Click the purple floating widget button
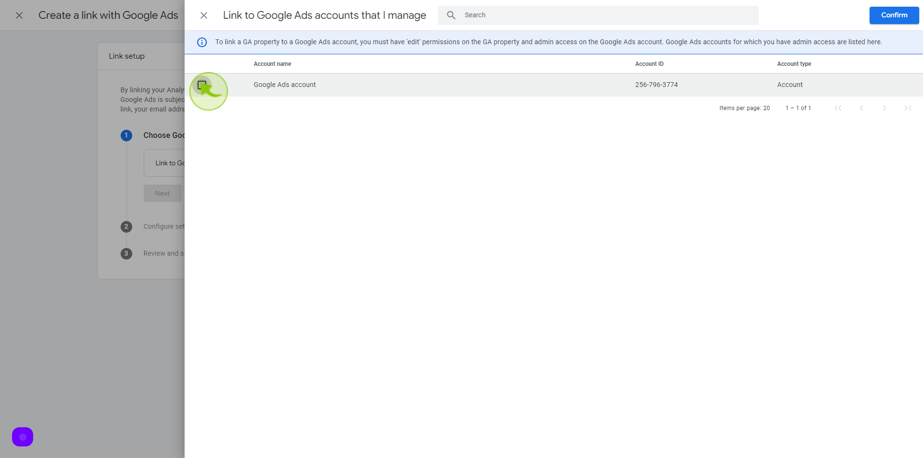This screenshot has width=923, height=458. pyautogui.click(x=23, y=437)
